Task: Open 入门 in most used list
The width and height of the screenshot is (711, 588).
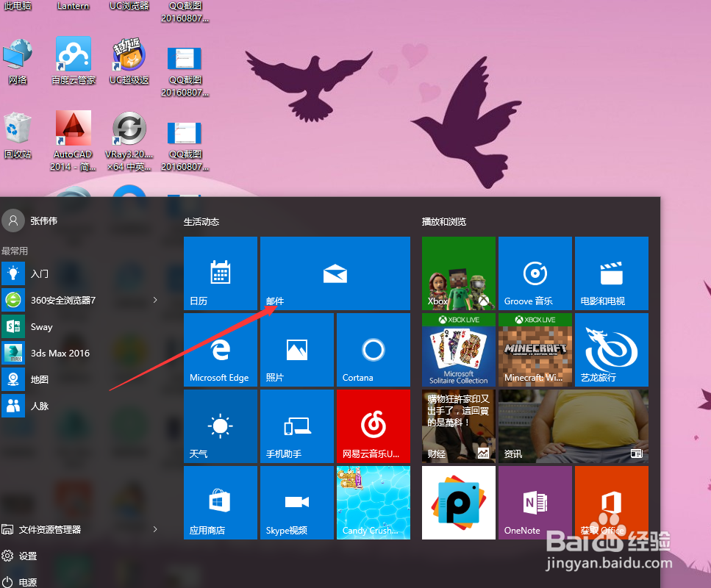Action: [82, 274]
